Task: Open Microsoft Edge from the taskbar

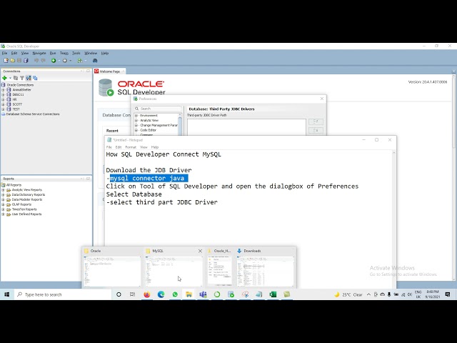Action: (x=161, y=294)
